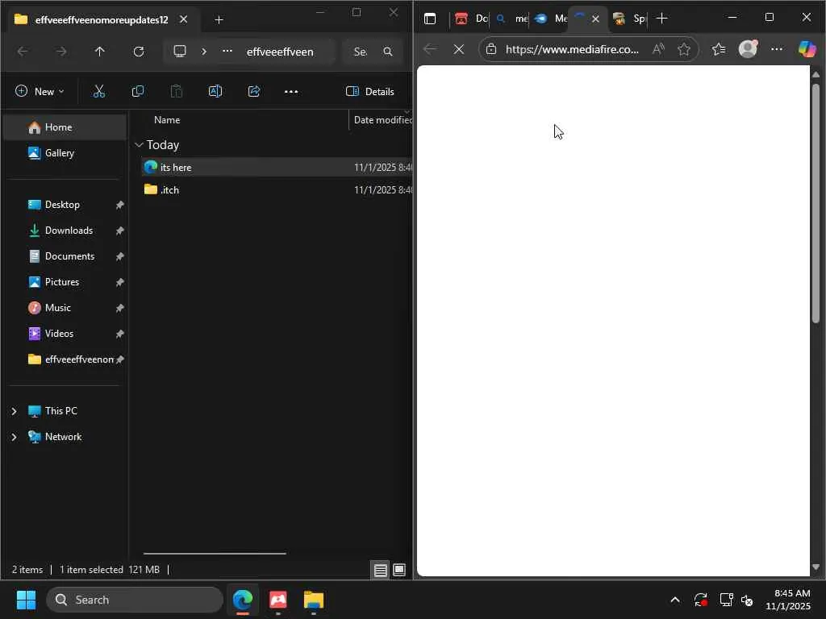Select the 'its here' file
Image resolution: width=826 pixels, height=619 pixels.
click(277, 168)
